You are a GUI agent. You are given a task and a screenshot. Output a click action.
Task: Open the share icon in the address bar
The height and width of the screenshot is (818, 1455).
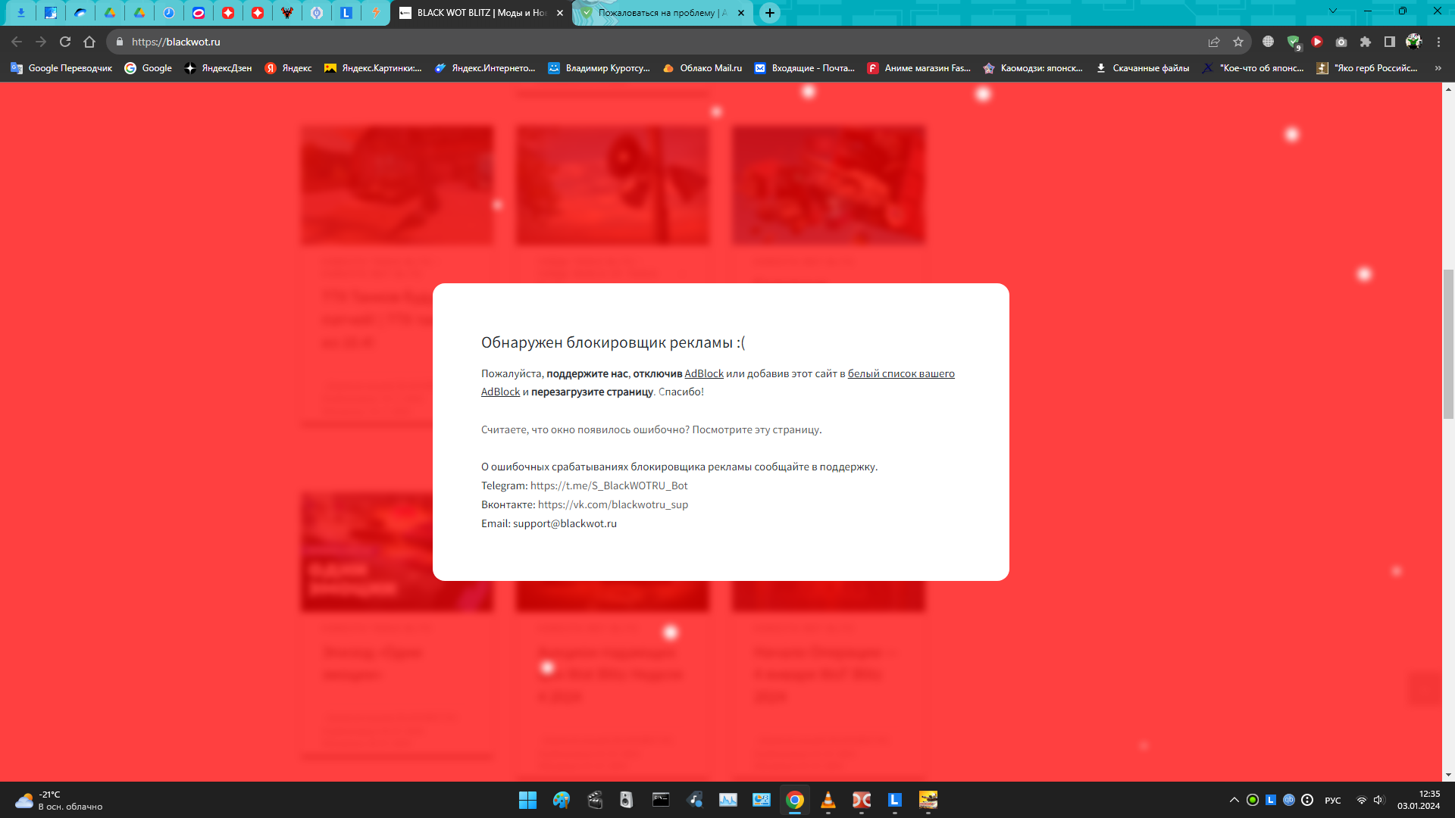[1214, 42]
